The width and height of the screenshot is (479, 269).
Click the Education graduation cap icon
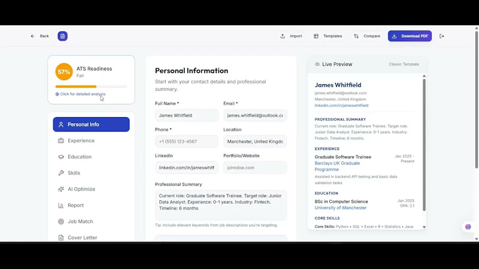pos(61,157)
